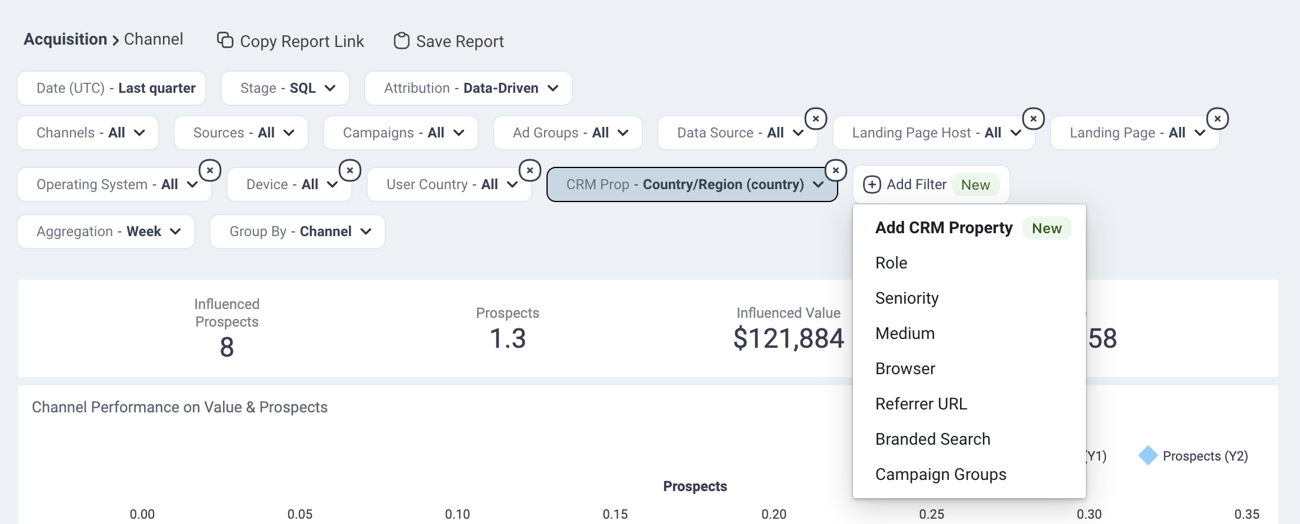Click the Prospects (Y2) diamond legend icon
Viewport: 1300px width, 524px height.
(x=1148, y=455)
